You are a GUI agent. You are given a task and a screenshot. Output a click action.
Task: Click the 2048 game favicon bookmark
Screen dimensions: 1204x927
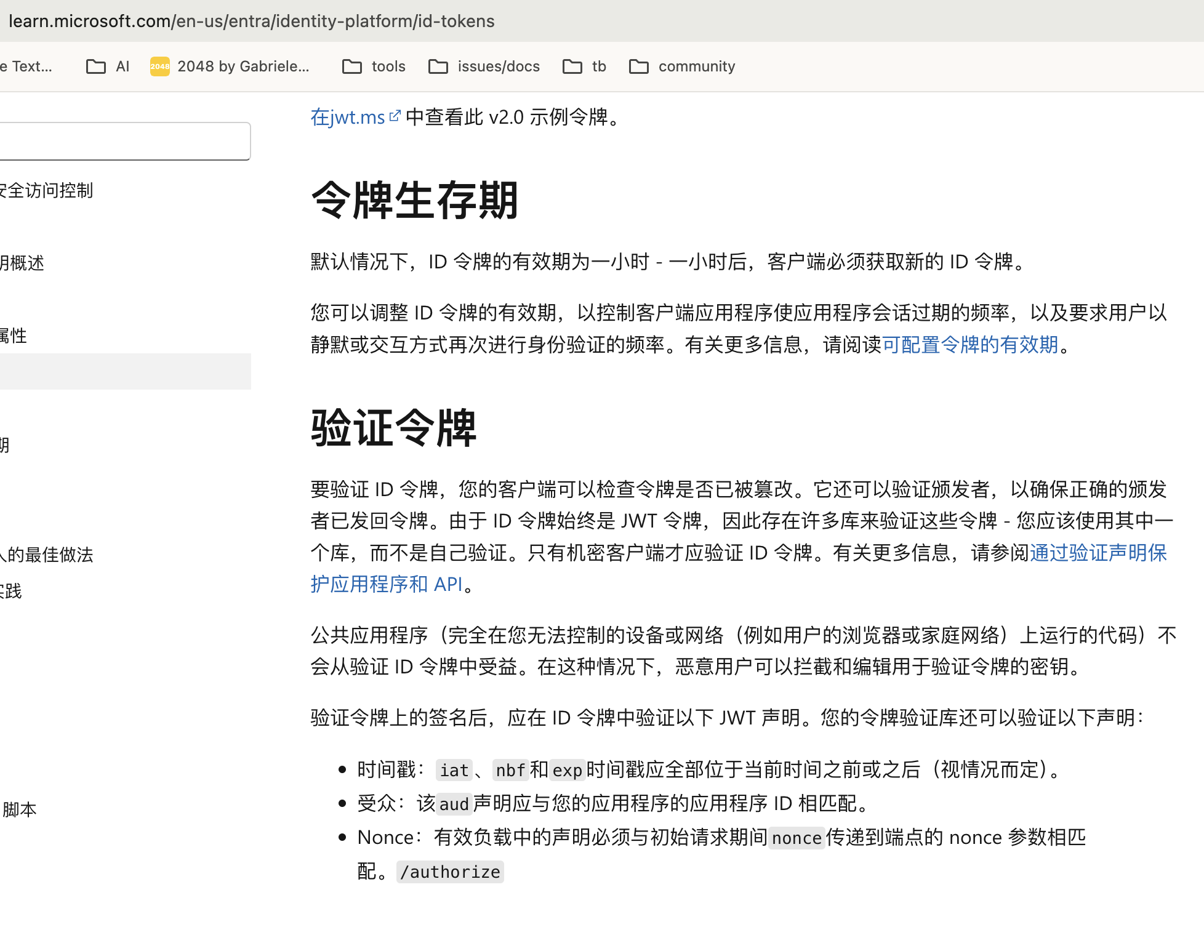(x=160, y=66)
